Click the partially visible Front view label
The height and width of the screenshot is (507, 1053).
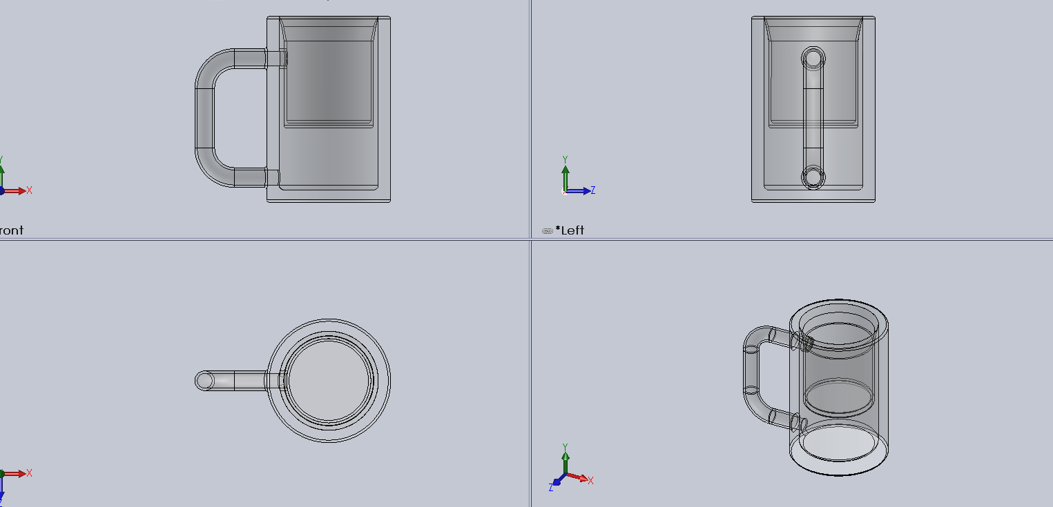click(x=11, y=230)
